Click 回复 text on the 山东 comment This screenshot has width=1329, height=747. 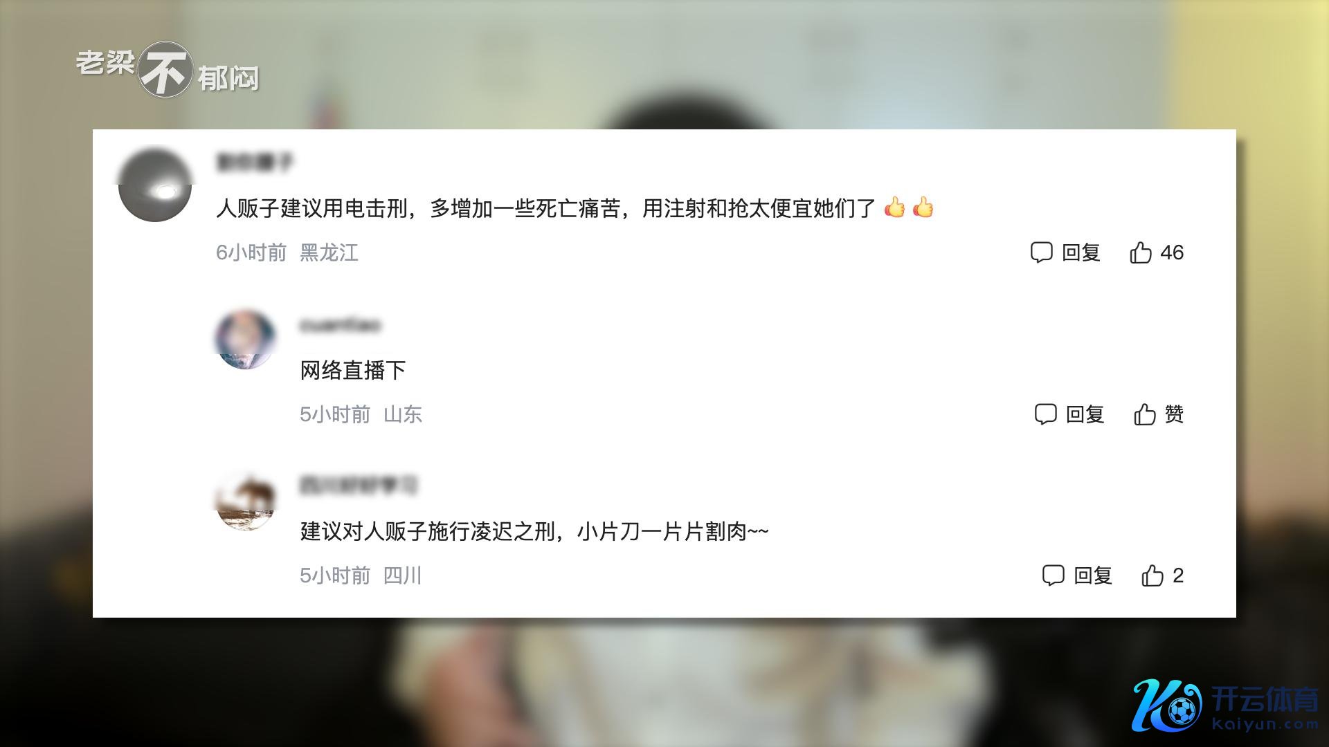click(x=1085, y=414)
